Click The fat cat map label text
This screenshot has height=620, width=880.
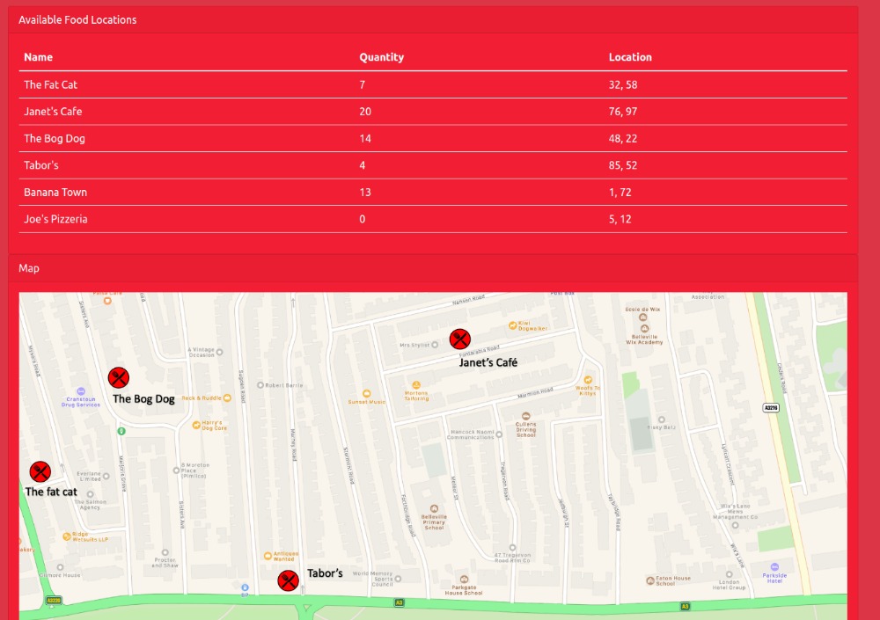point(51,492)
